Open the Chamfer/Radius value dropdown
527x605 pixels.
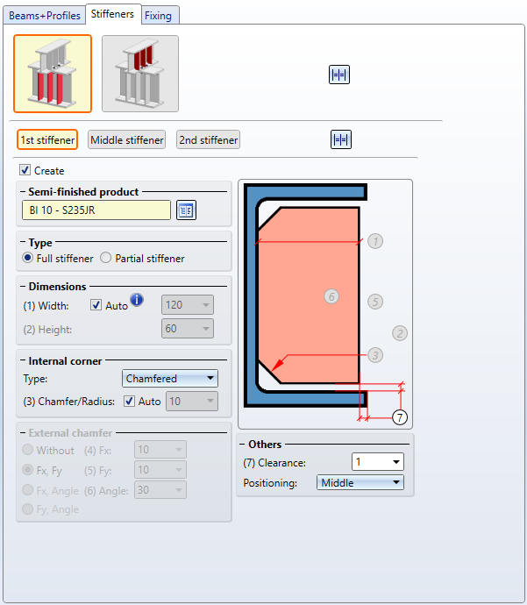click(x=192, y=402)
